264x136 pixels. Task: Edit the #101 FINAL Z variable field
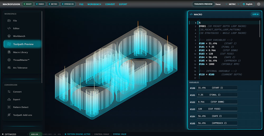tap(217, 95)
